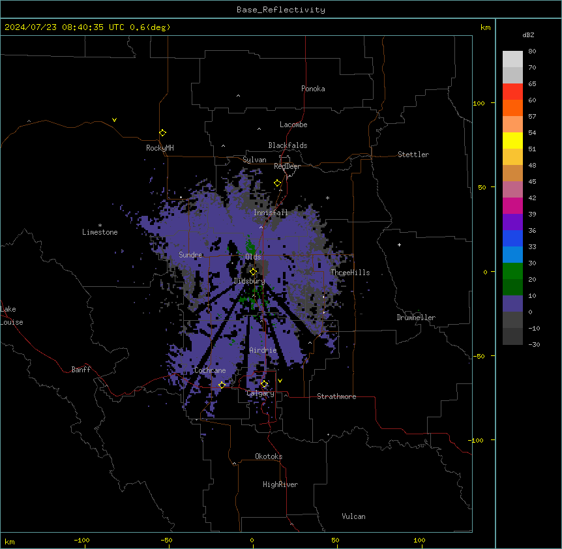Click the RockyMH label
The image size is (562, 549).
pyautogui.click(x=160, y=147)
